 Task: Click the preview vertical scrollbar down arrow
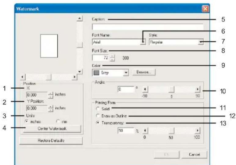coord(79,71)
